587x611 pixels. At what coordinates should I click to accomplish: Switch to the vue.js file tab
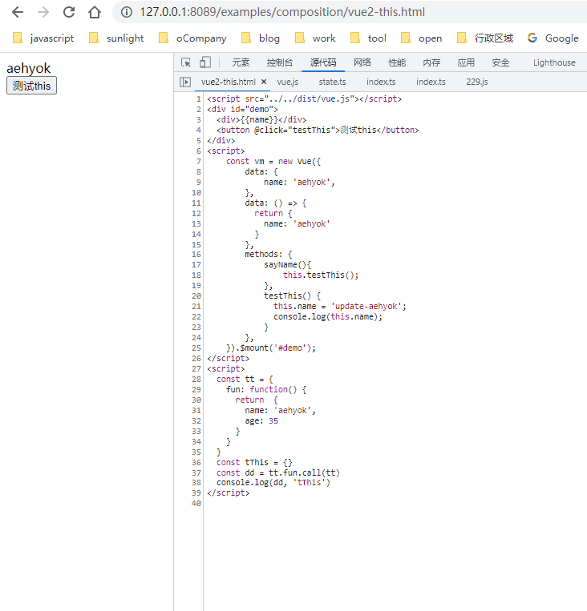click(x=288, y=82)
